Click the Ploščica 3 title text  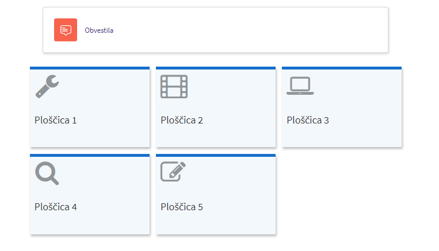coord(308,121)
